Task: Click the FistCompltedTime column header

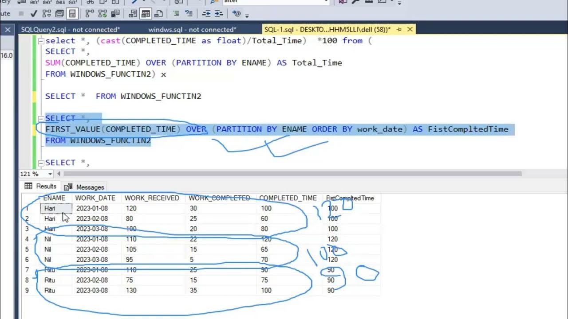Action: tap(351, 198)
